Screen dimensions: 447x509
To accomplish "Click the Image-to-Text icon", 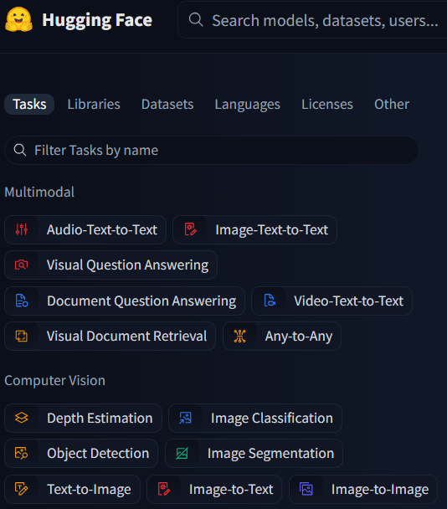I will 164,489.
